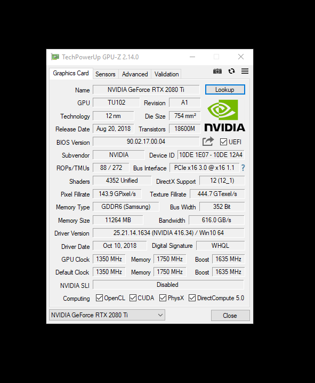Click the NVIDIA SLI field showing Disabled
Viewport: 315px width, 383px height.
coord(168,285)
